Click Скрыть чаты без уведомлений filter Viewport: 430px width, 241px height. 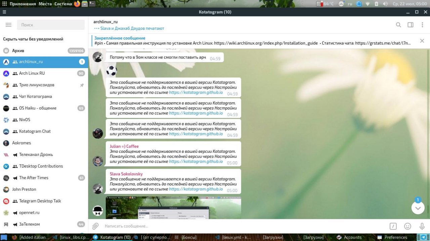coord(33,39)
